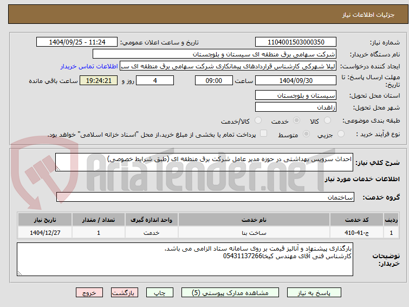Click the time field 09:00
Screen dimensions: 409x307
pyautogui.click(x=214, y=80)
